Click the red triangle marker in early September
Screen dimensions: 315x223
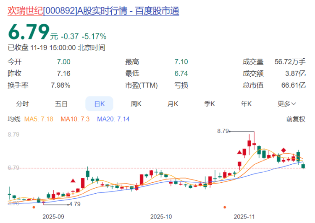click(73, 181)
